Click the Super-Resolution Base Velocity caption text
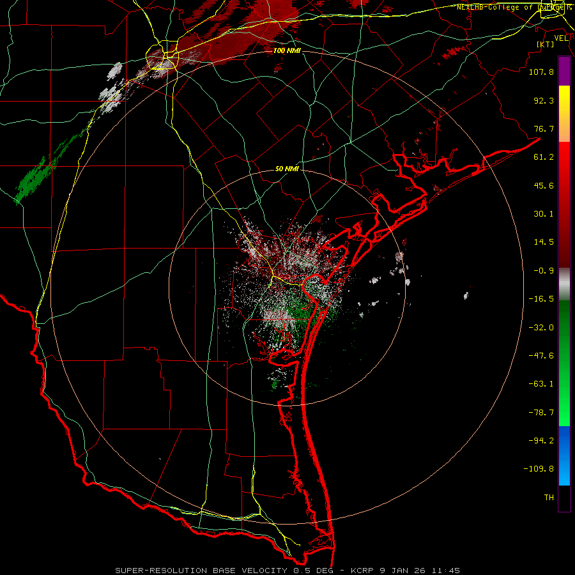The width and height of the screenshot is (575, 575). pyautogui.click(x=287, y=571)
